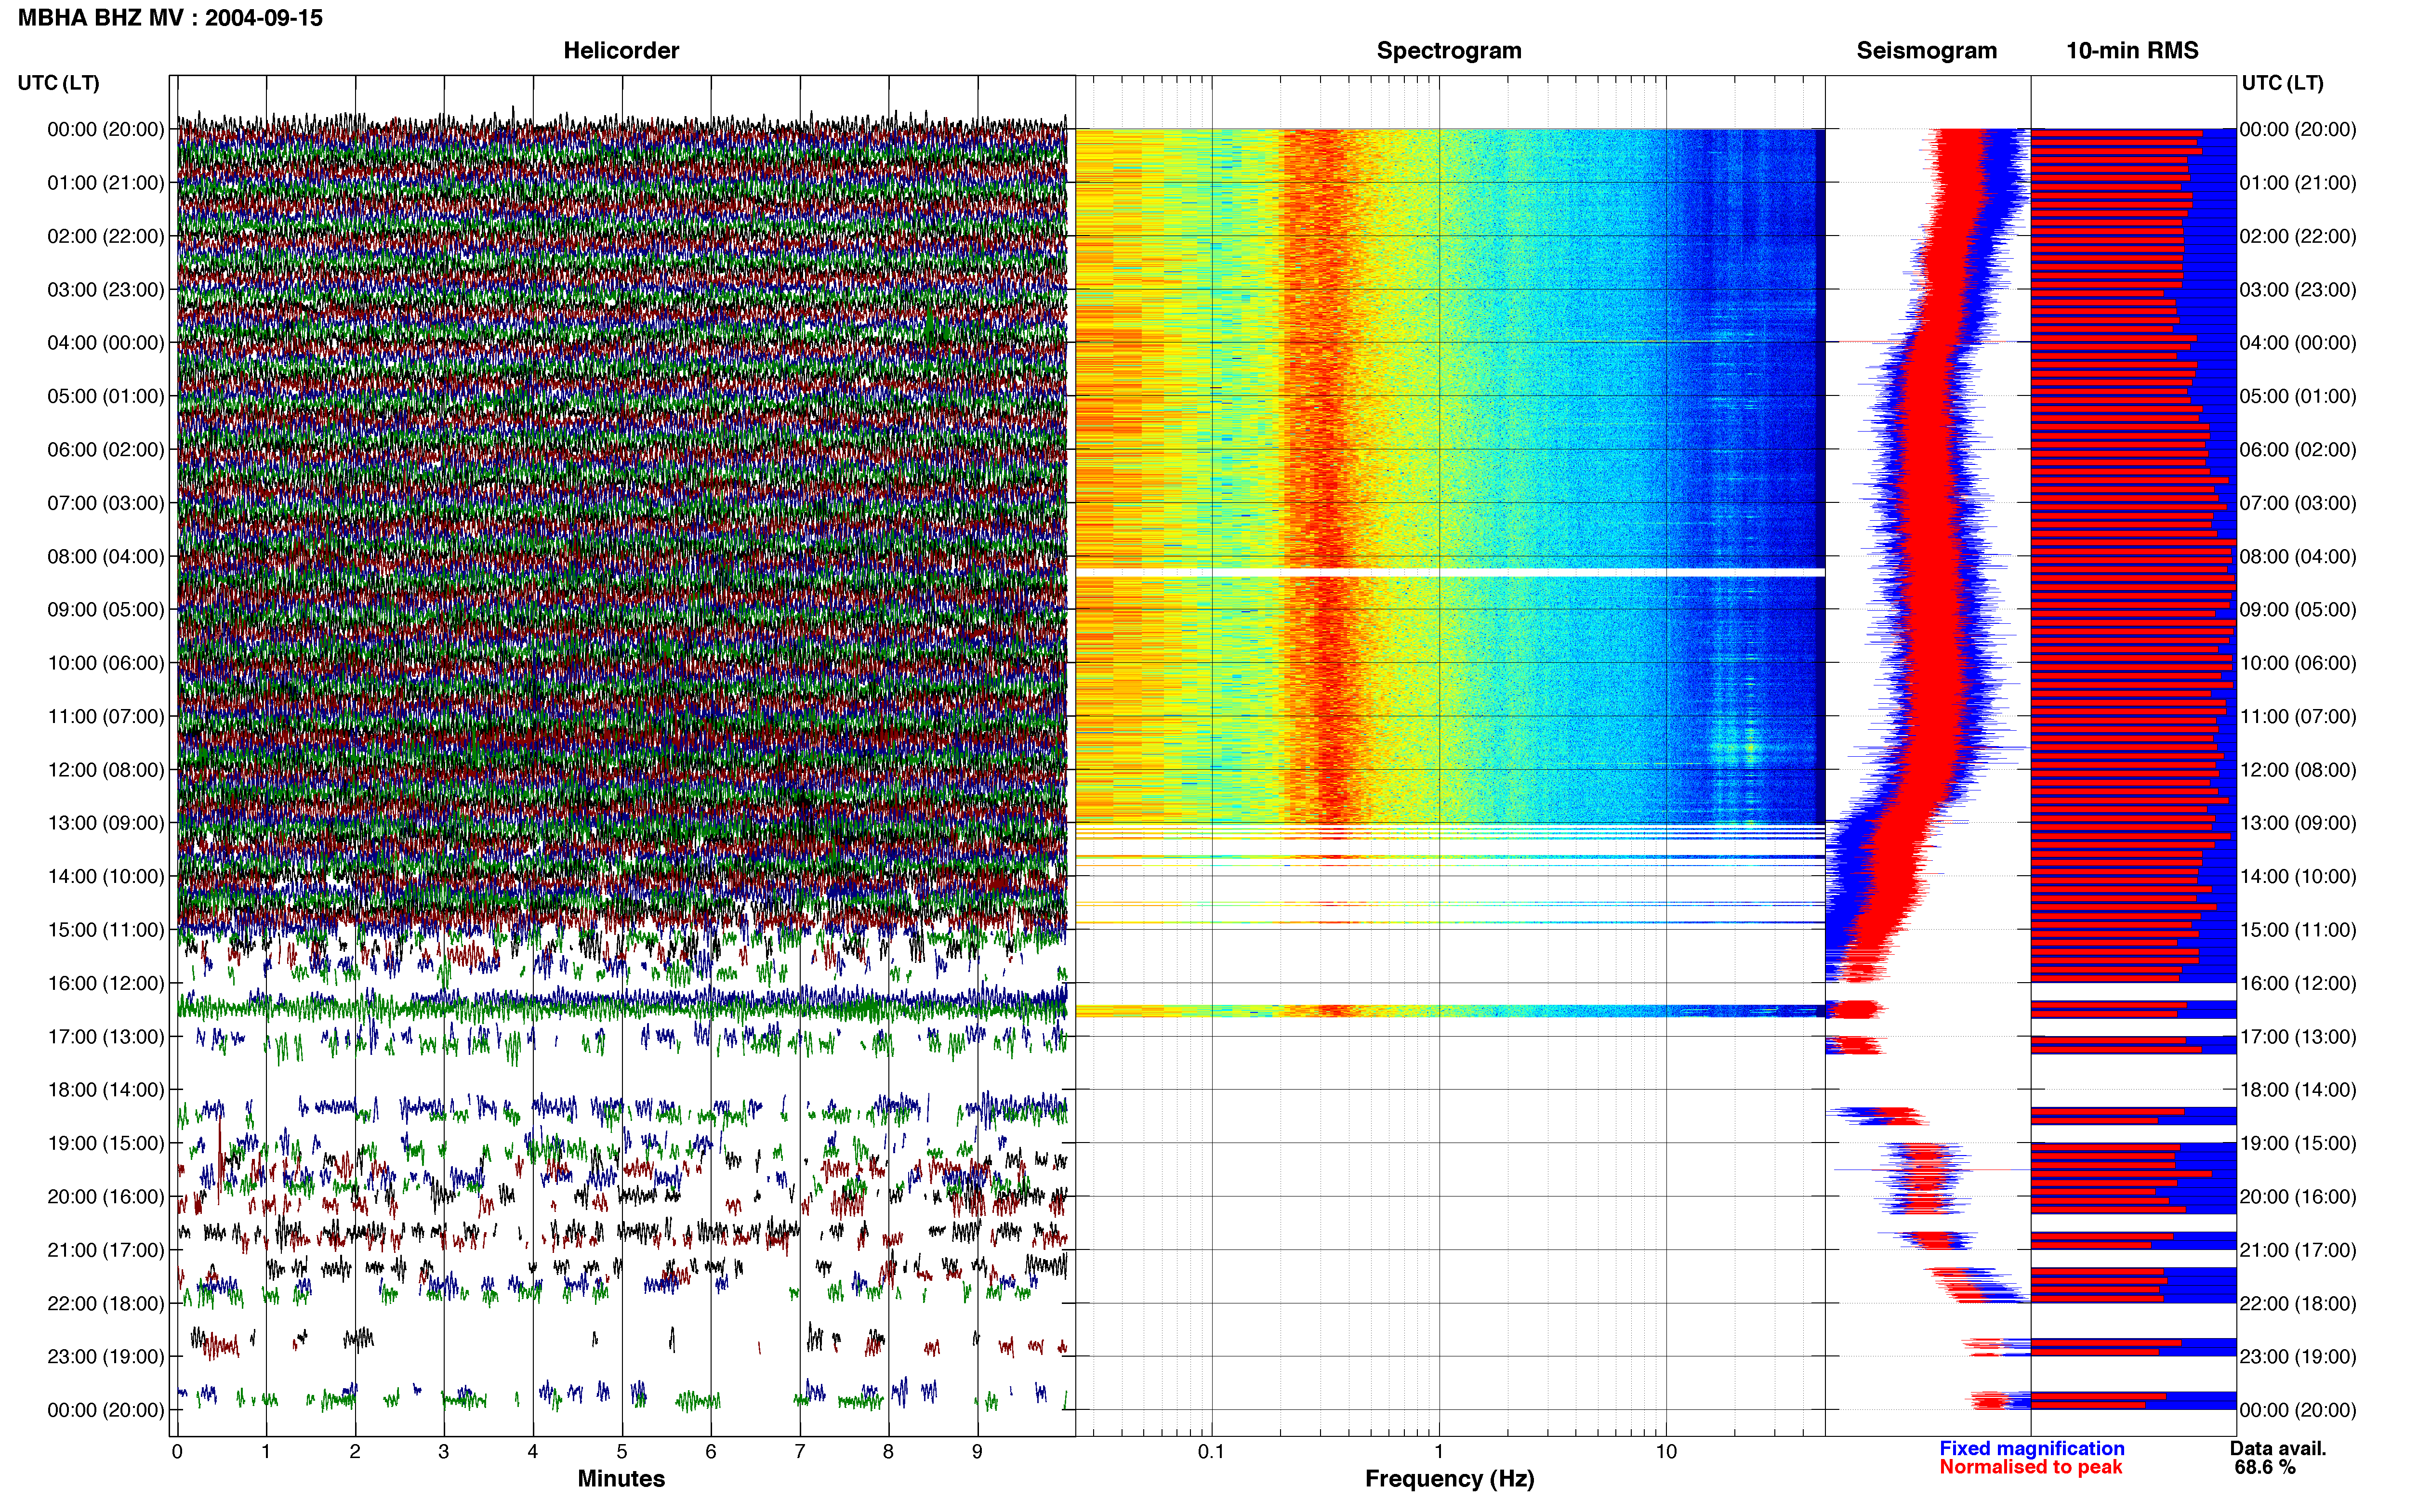Screen dimensions: 2418x1512
Task: Click RMS-side time label 19:00 (15:00)
Action: point(2298,1143)
